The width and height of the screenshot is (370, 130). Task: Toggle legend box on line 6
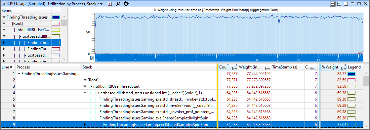pyautogui.click(x=351, y=106)
